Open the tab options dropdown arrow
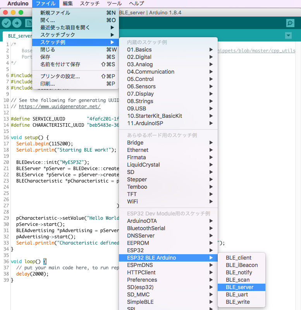Screen dimensions: 301x310 click(x=288, y=36)
